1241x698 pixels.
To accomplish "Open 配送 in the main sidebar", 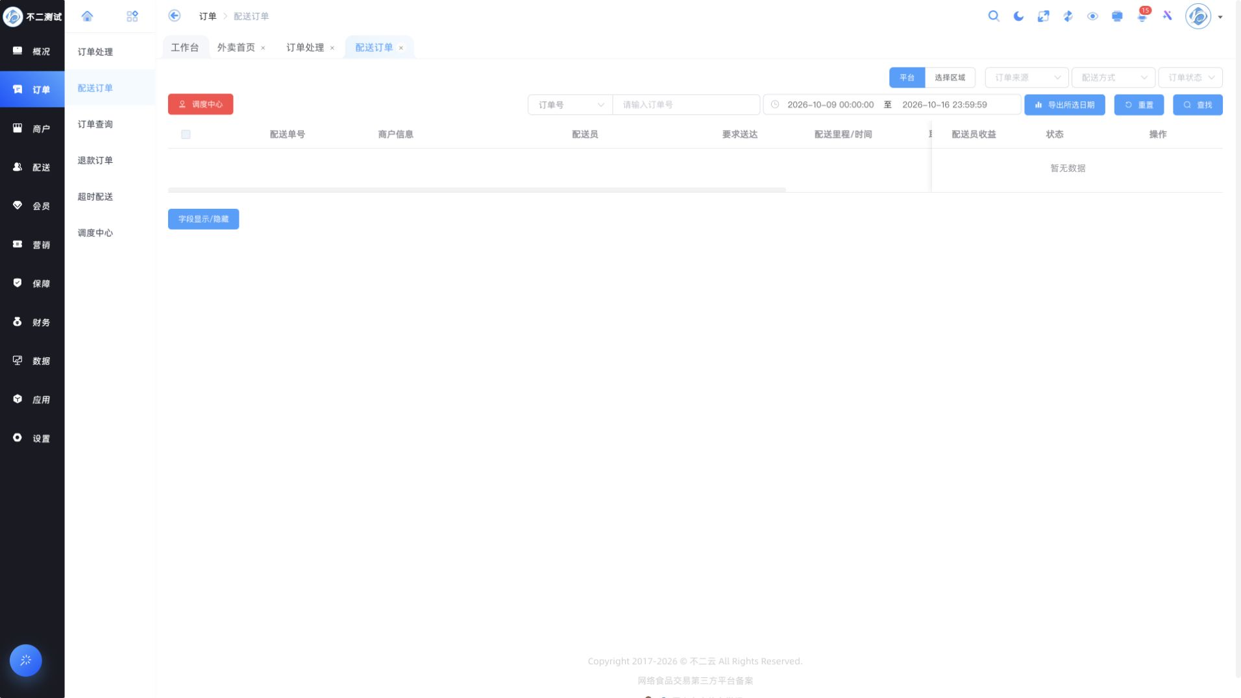I will [32, 167].
